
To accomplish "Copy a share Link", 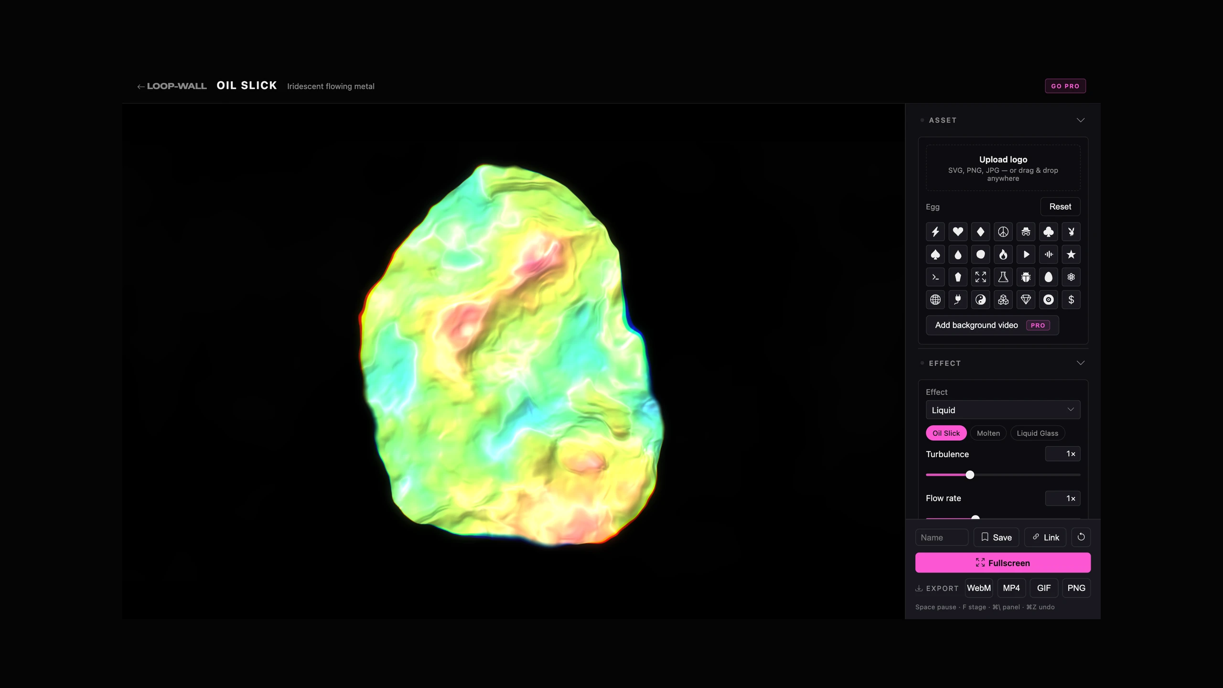I will click(1045, 537).
